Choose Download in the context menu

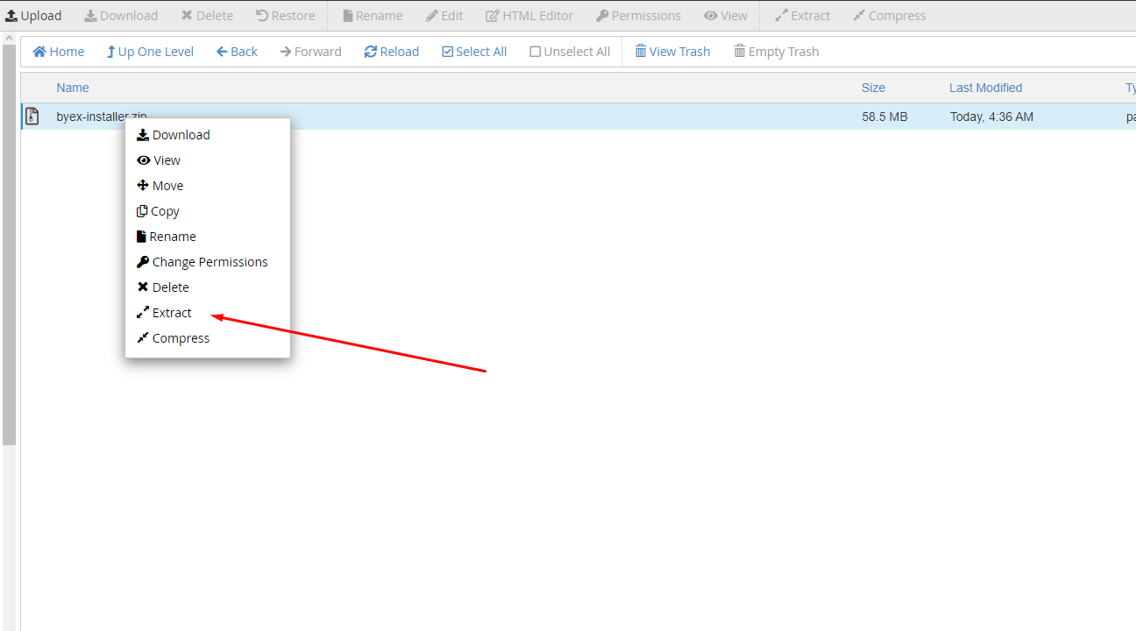point(181,135)
